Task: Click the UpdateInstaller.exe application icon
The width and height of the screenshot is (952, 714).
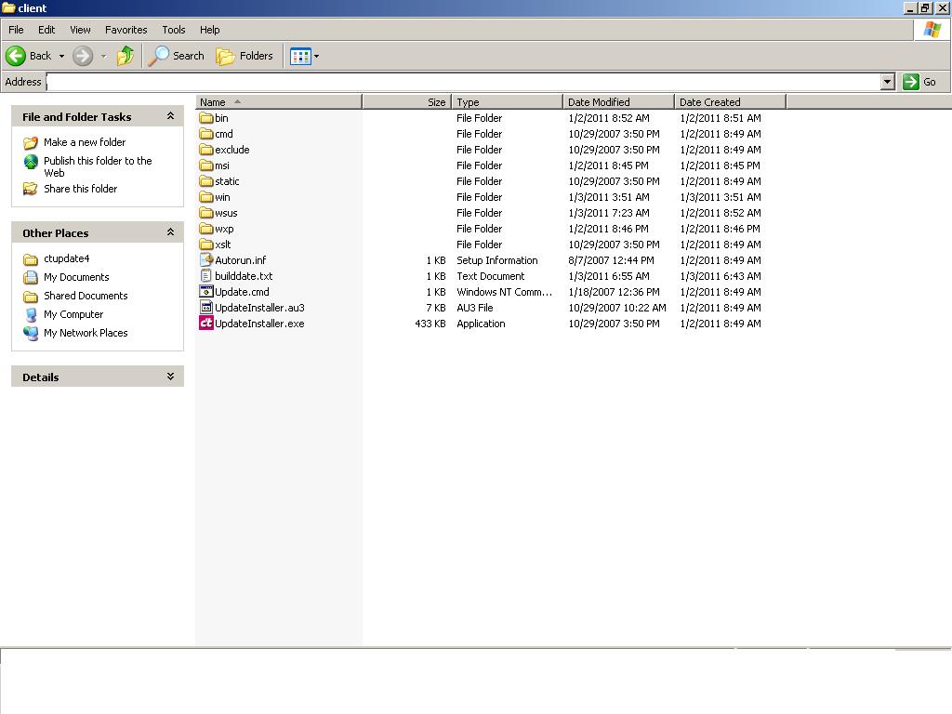Action: [x=206, y=323]
